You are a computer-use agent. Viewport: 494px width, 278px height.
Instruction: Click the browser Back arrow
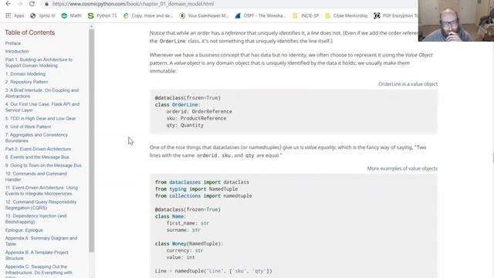pos(8,4)
